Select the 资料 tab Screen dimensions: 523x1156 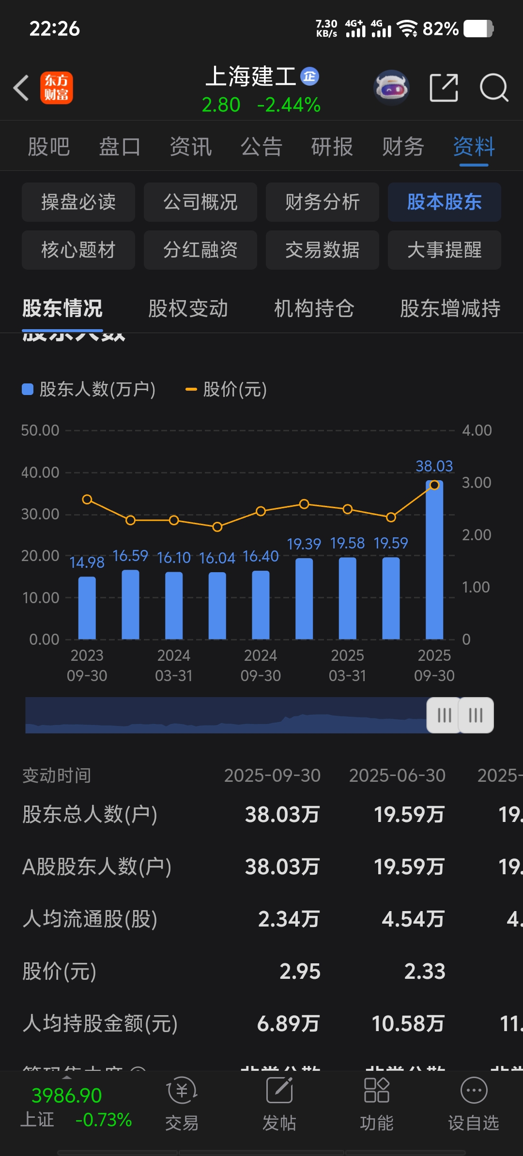(x=474, y=147)
